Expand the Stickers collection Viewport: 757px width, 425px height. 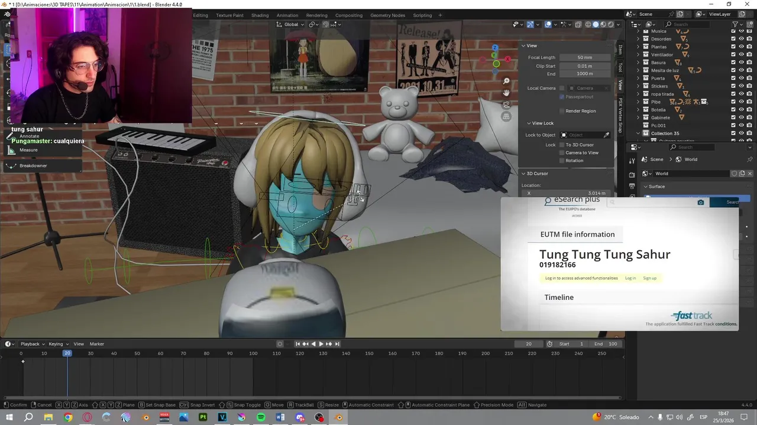click(x=638, y=86)
